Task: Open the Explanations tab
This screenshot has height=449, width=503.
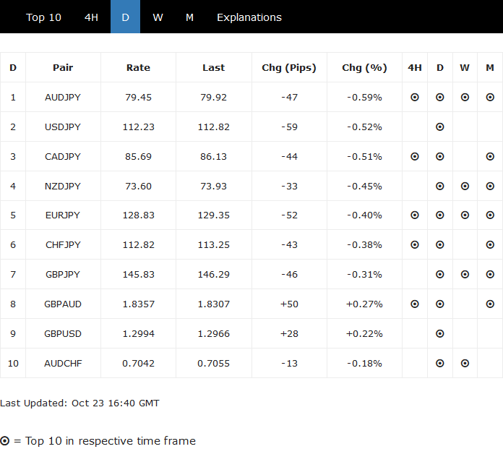Action: [x=249, y=17]
